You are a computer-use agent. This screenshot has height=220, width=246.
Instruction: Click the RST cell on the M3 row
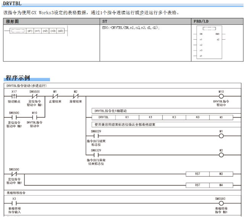click(198, 174)
